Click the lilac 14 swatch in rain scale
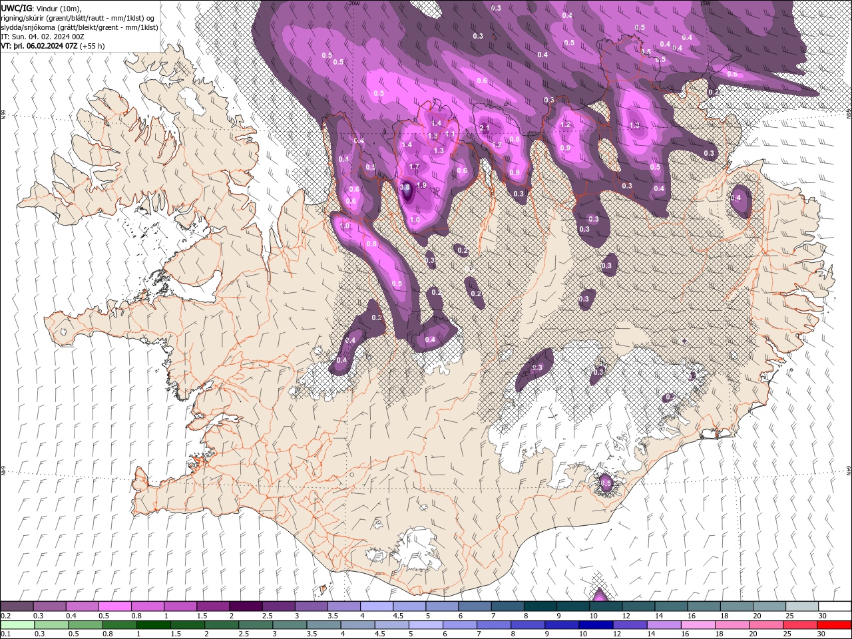Viewport: 852px width, 639px height. 663,625
